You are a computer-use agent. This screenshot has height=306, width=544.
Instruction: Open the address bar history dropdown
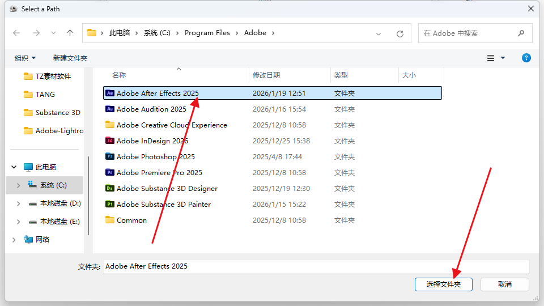click(x=379, y=33)
